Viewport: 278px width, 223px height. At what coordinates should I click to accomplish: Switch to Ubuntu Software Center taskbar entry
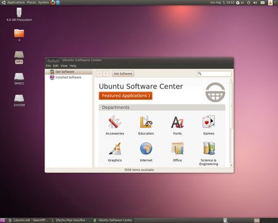pos(113,221)
